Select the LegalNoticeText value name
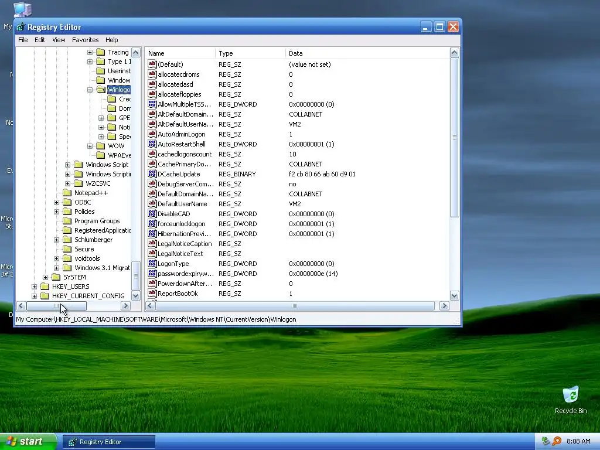 coord(180,253)
